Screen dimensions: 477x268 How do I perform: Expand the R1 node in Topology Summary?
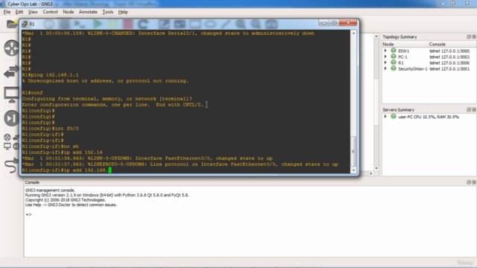point(385,63)
